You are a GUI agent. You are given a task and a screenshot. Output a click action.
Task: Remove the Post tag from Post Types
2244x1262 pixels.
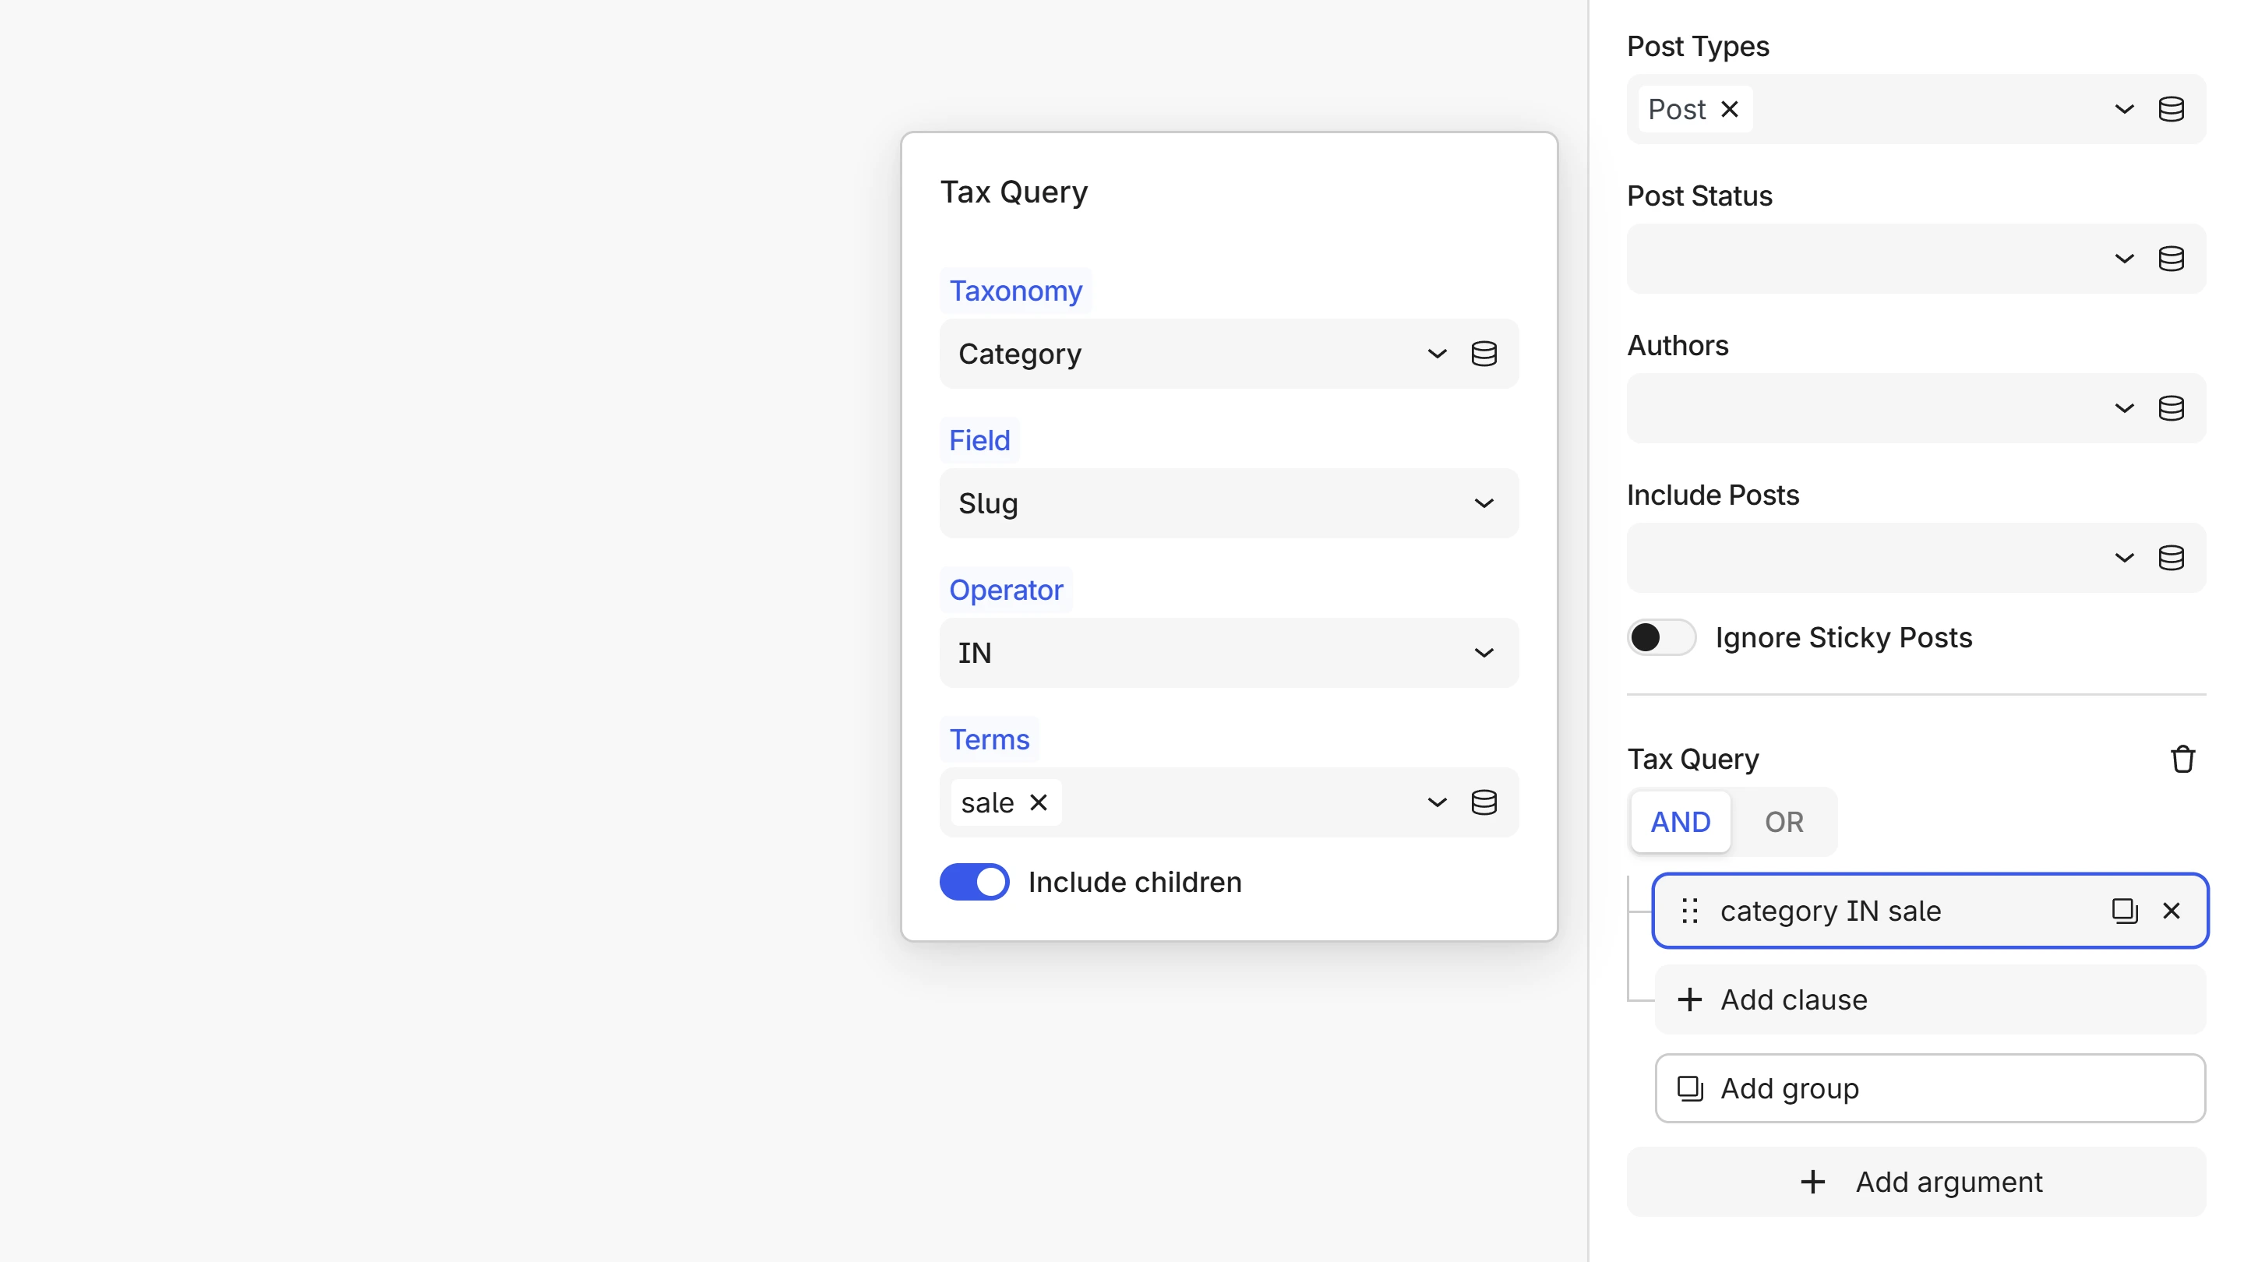(x=1730, y=109)
